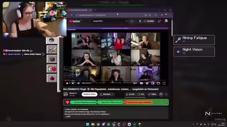Expand the Abonniert subscription dropdown
The width and height of the screenshot is (227, 127).
click(106, 94)
